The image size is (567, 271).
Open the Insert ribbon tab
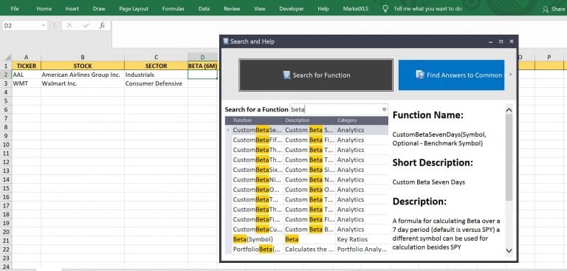[72, 9]
